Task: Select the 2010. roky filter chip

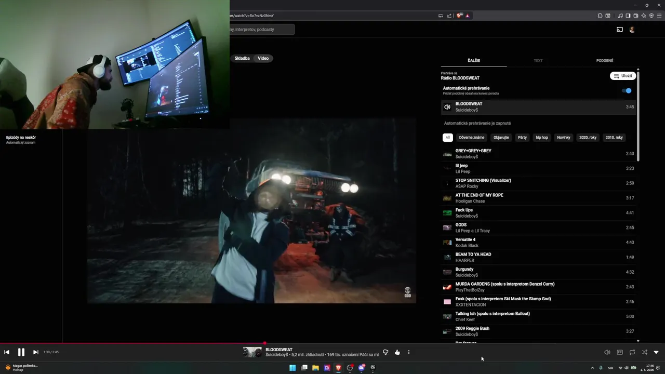Action: (x=614, y=138)
